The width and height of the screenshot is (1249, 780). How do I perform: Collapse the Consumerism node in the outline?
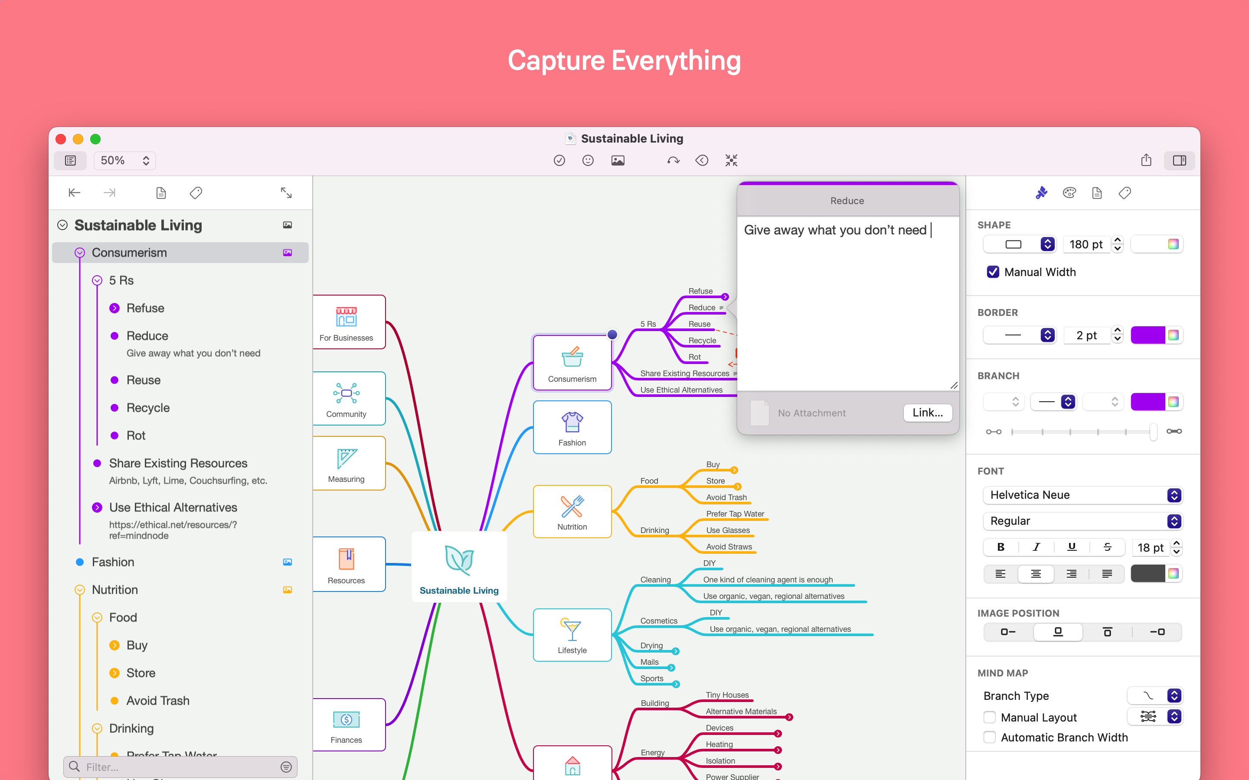click(79, 252)
